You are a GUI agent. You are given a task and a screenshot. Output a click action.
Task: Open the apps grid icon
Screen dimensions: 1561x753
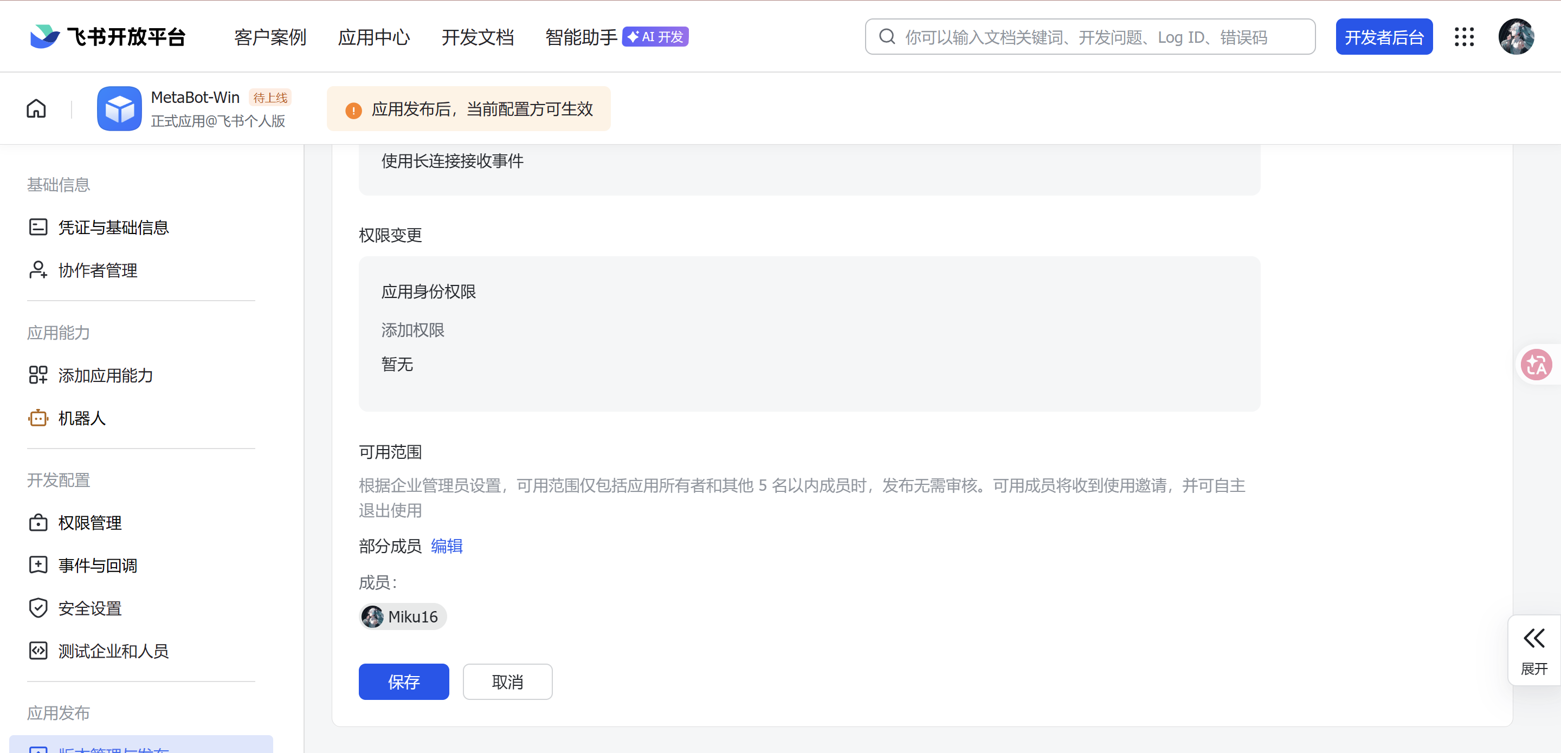(1463, 37)
